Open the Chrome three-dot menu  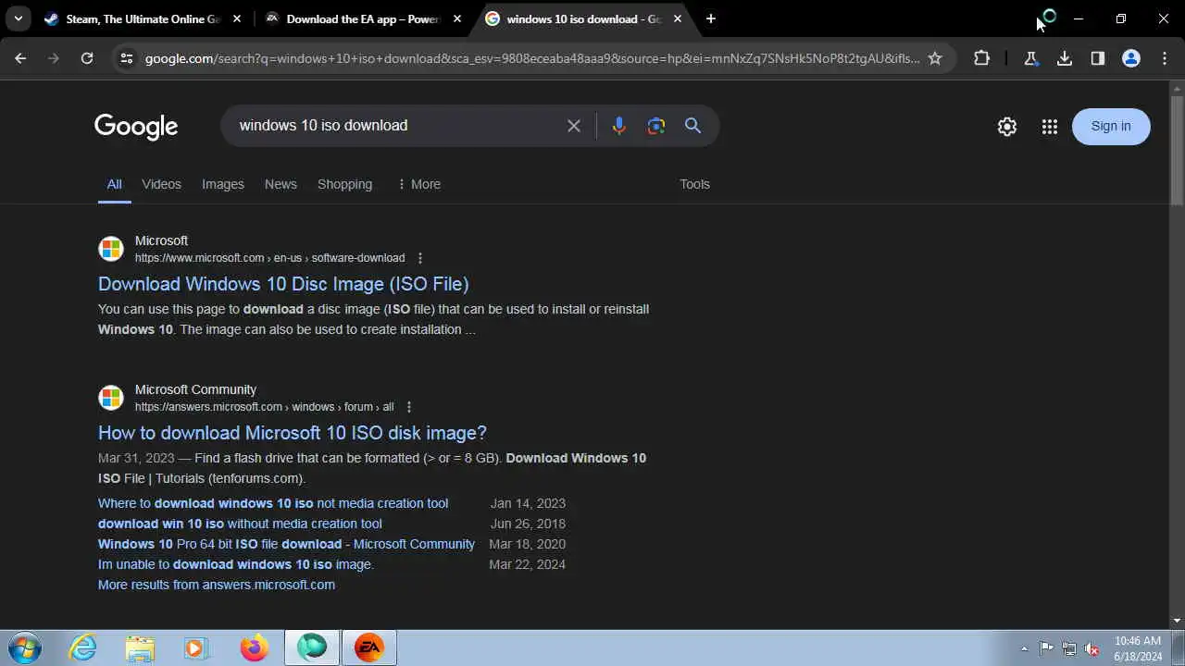pyautogui.click(x=1164, y=58)
